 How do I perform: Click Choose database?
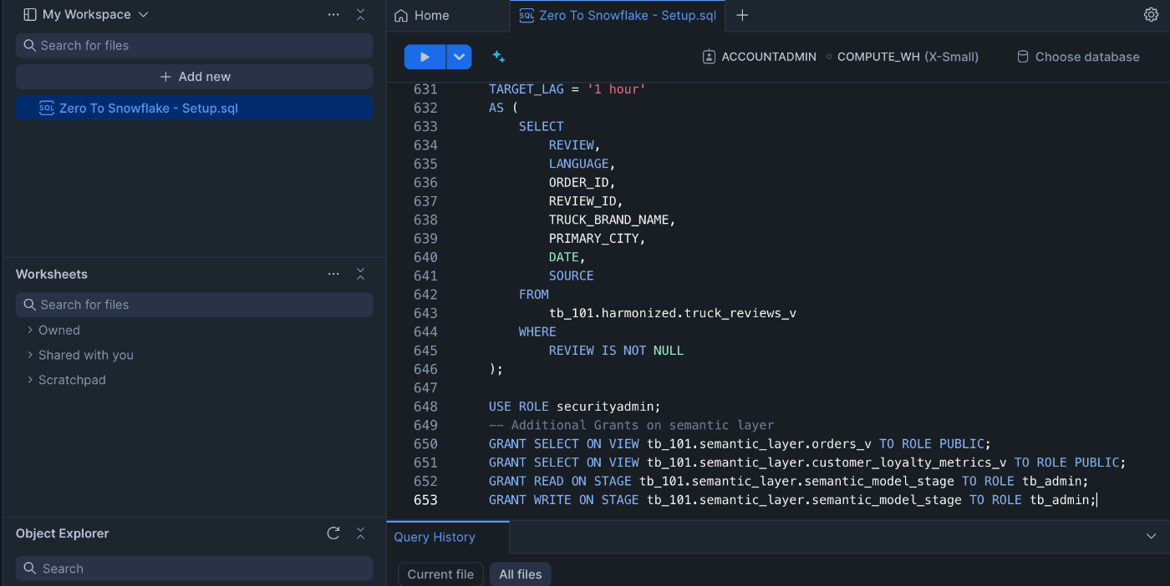(x=1078, y=57)
